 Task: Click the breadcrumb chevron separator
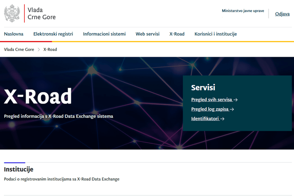[39, 50]
